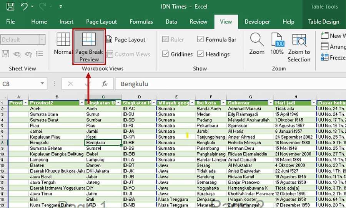This screenshot has height=208, width=346.
Task: Select row 8 header
Action: click(x=4, y=142)
